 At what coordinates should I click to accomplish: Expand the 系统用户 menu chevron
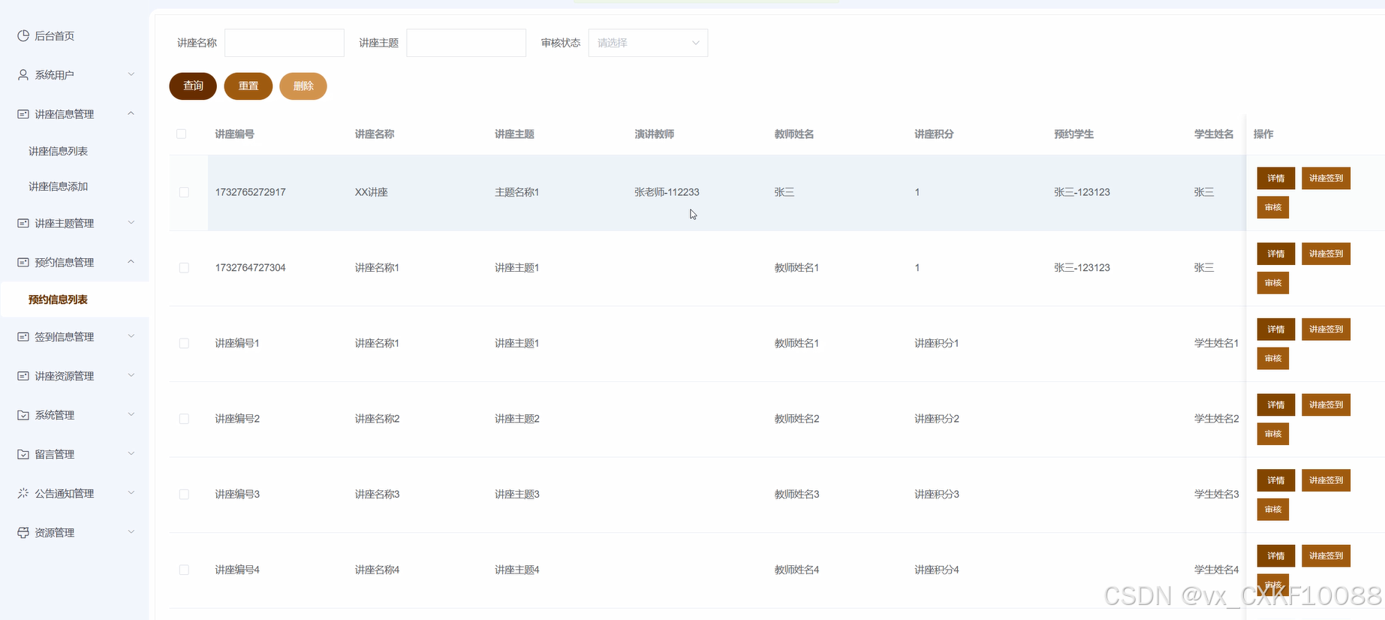click(x=131, y=74)
